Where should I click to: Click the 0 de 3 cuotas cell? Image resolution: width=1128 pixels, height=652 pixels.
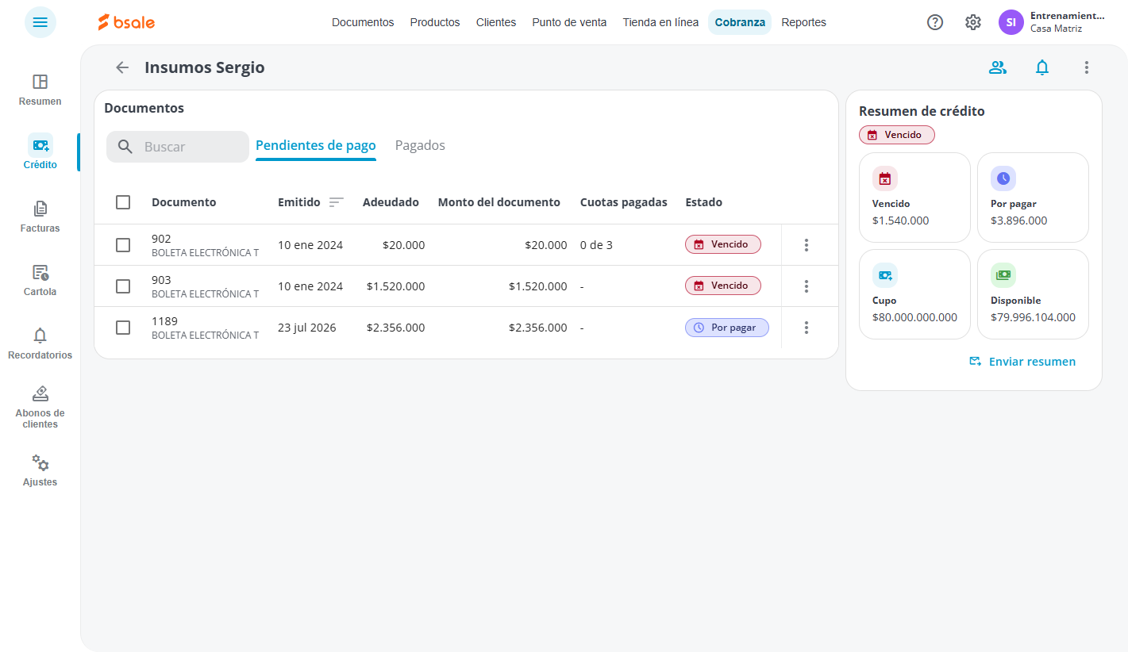click(597, 245)
